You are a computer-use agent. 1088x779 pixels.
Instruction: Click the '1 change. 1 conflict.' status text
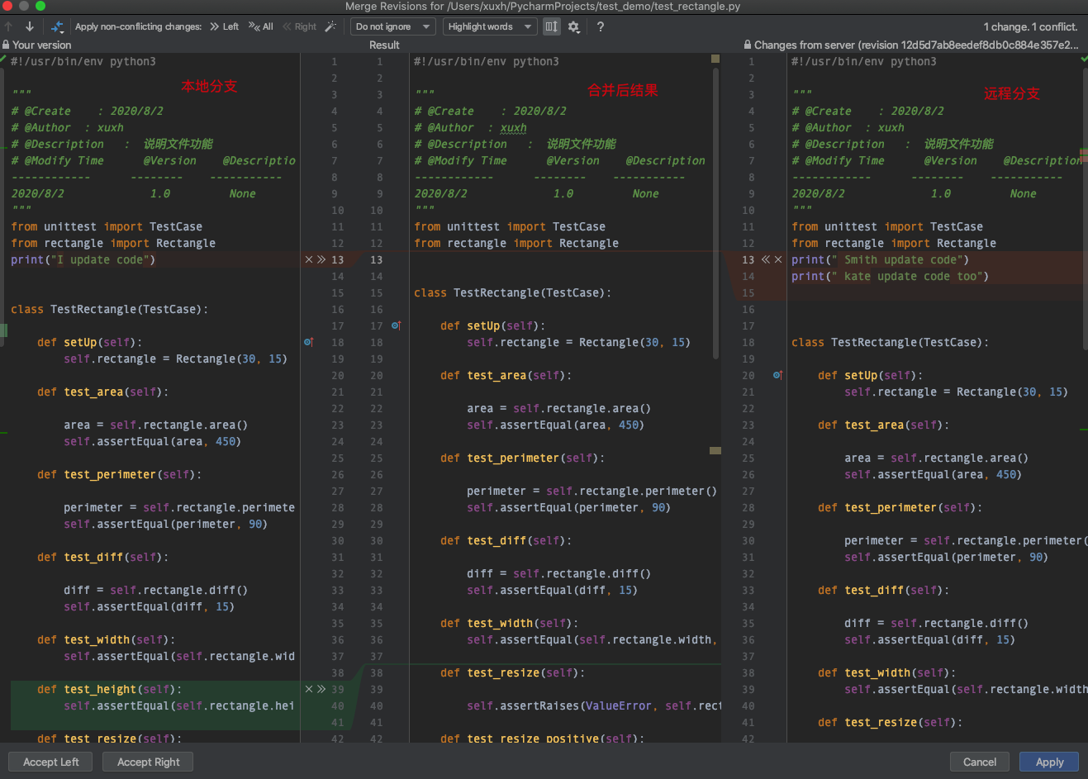tap(1030, 26)
